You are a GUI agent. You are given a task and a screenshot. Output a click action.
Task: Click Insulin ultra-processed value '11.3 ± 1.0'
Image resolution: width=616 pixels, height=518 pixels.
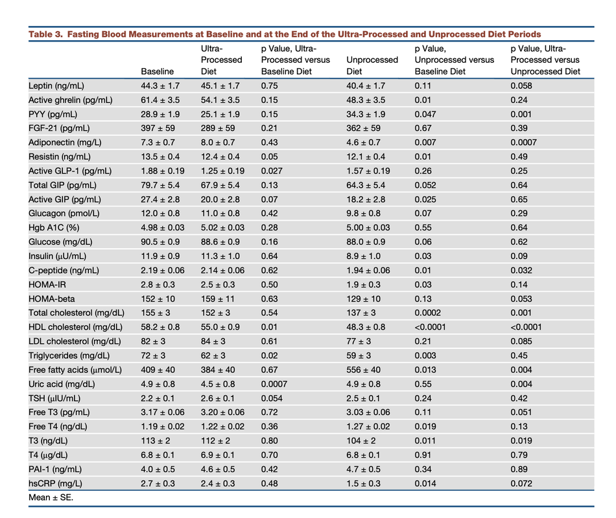220,256
